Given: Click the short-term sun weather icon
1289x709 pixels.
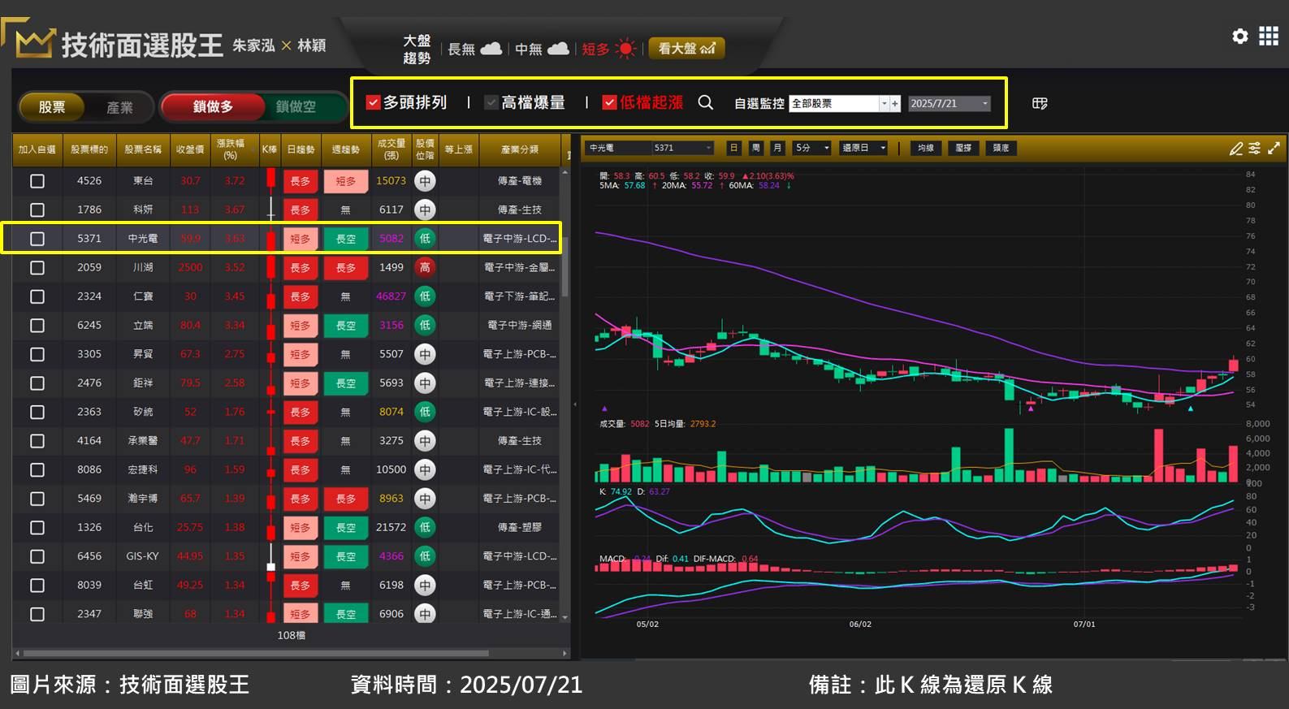Looking at the screenshot, I should click(x=625, y=49).
